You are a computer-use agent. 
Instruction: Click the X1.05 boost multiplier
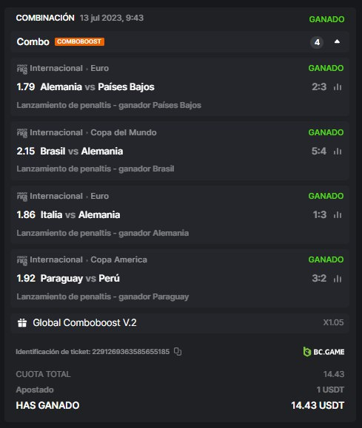coord(333,322)
